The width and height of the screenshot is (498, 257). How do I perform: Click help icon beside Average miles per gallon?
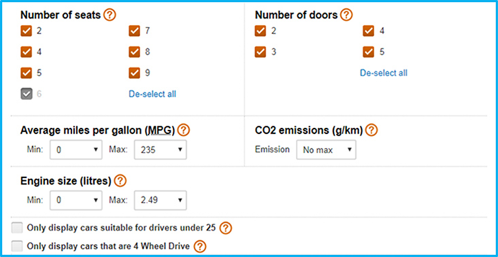[x=184, y=131]
